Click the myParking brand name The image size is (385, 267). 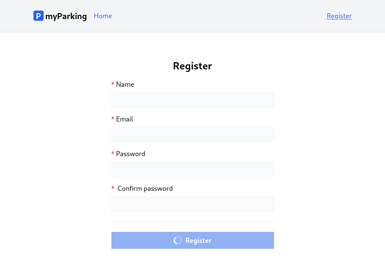(66, 16)
